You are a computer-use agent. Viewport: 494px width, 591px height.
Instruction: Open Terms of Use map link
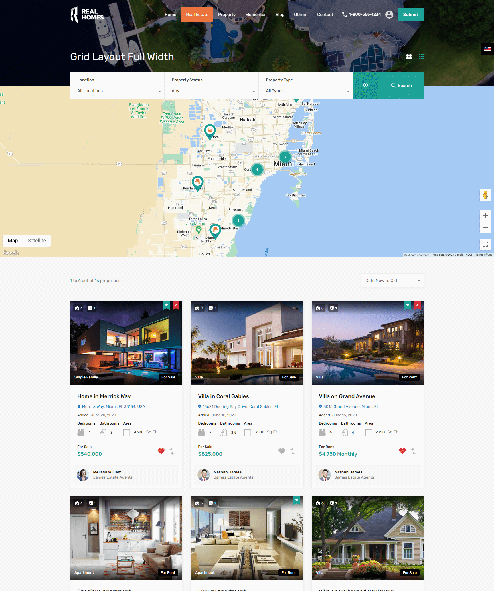(483, 255)
